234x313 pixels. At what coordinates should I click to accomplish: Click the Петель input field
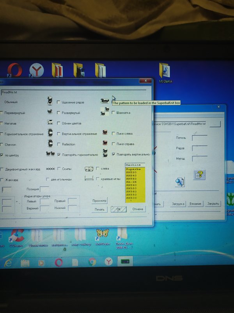tap(200, 138)
